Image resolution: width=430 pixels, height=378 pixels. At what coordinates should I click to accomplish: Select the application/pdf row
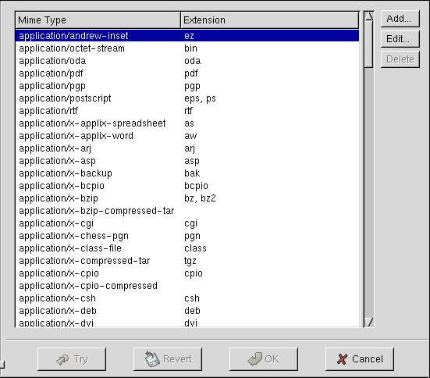(187, 73)
